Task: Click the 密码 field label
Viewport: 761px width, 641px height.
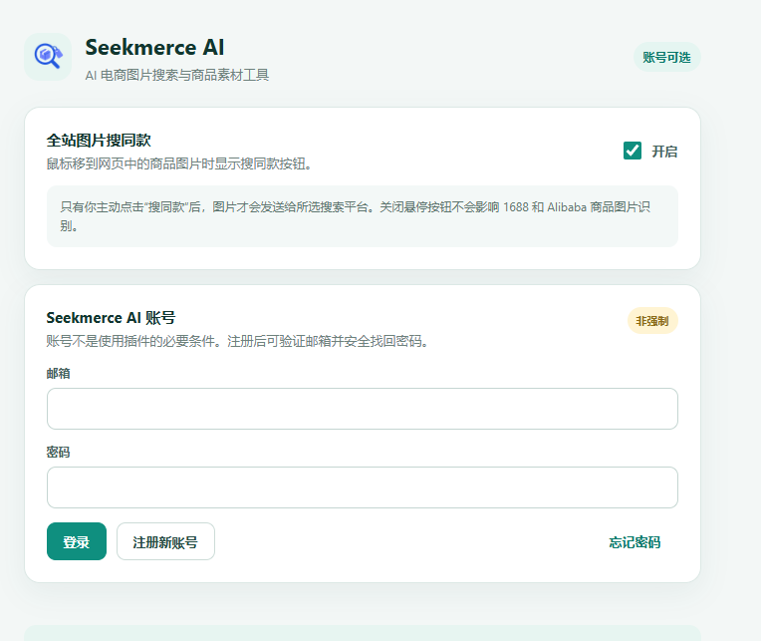Action: pos(58,453)
